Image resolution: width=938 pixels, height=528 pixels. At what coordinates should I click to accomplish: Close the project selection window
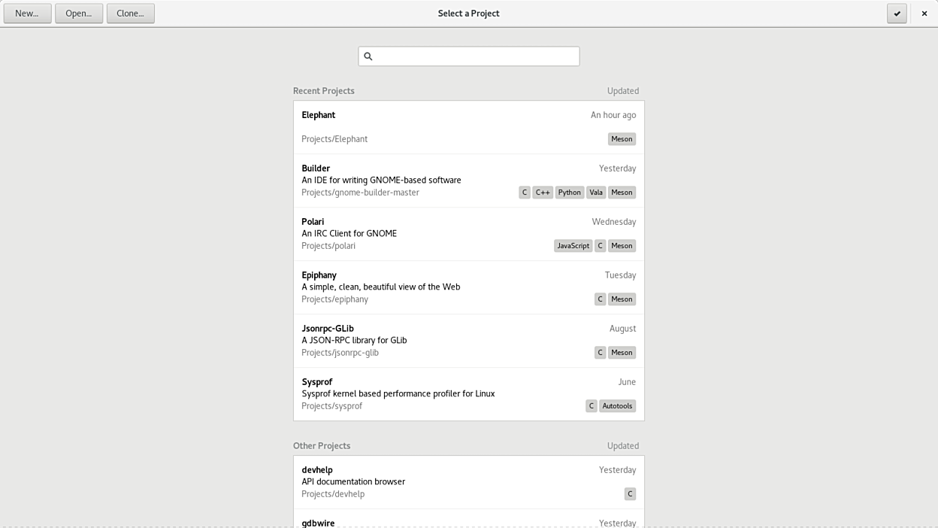pos(924,14)
